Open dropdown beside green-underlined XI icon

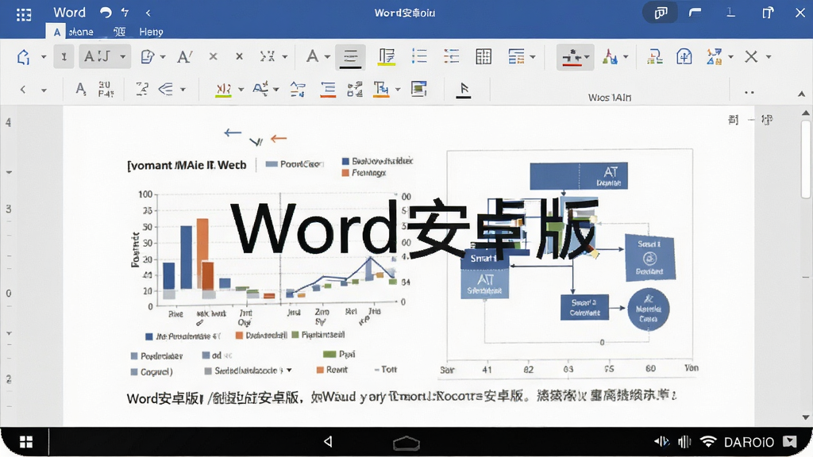click(241, 90)
